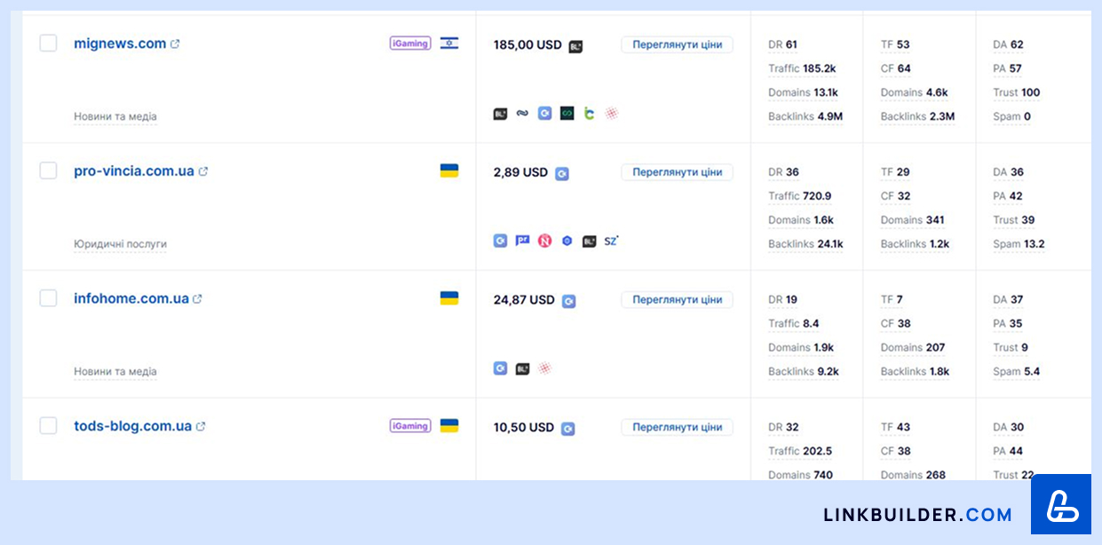Screen dimensions: 1102x545
Task: Click the Linkbuilder logo icon in the corner
Action: [1061, 504]
